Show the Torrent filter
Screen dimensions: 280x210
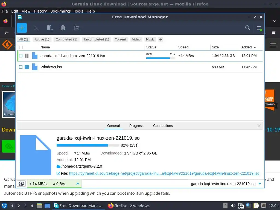(121, 39)
